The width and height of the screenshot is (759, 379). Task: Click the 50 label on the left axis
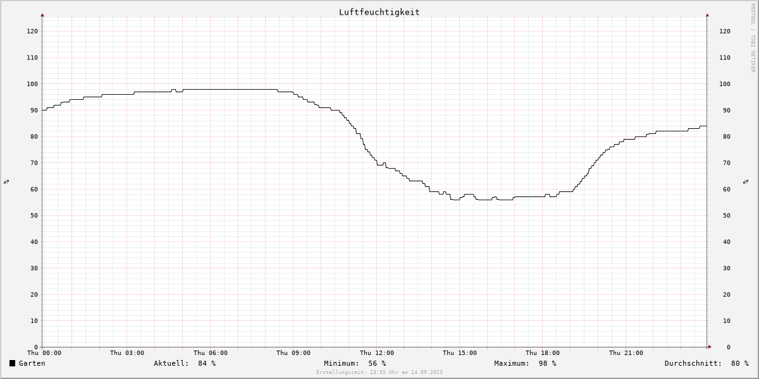coord(34,215)
